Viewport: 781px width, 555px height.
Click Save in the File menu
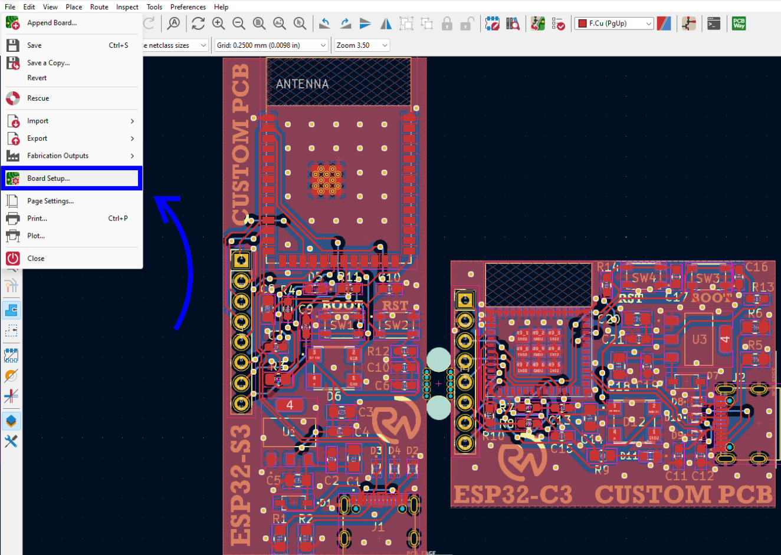pos(72,45)
